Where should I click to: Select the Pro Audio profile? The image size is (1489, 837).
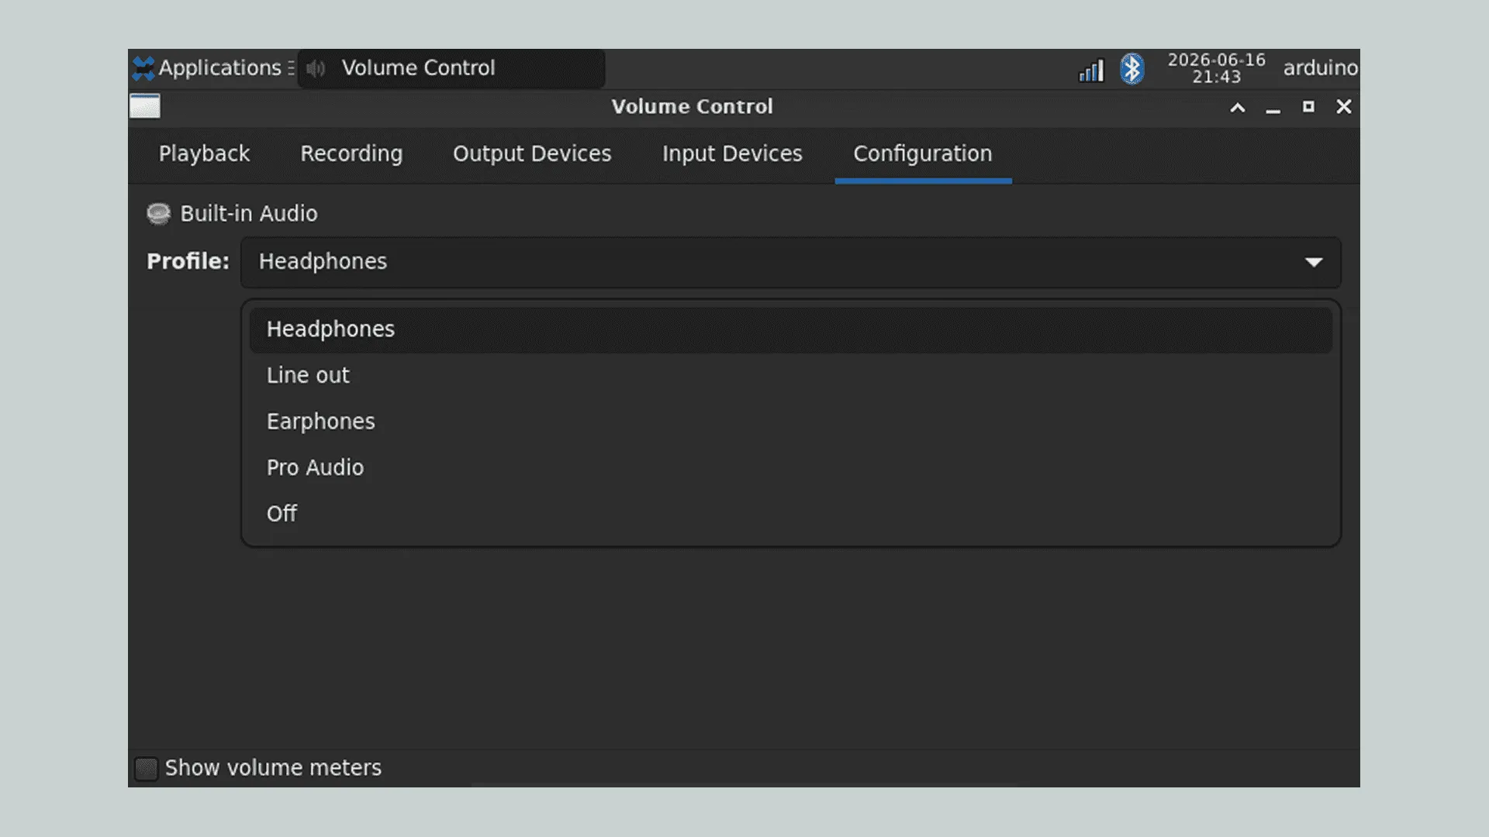[x=790, y=468]
